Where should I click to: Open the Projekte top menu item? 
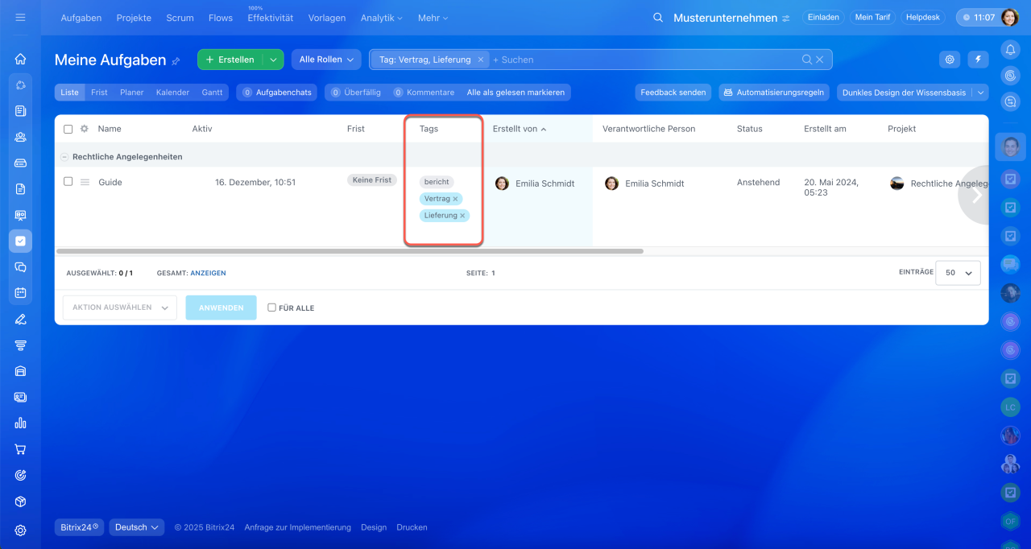click(134, 18)
